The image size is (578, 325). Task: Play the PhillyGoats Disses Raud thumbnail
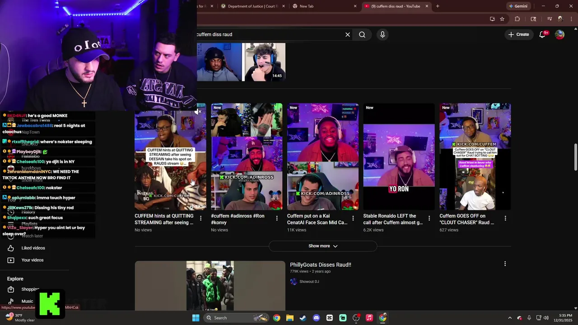(210, 286)
